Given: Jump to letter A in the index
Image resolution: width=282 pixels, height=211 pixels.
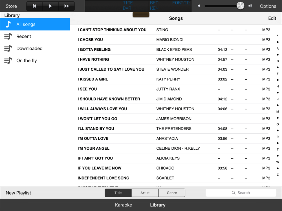Looking at the screenshot, I should click(x=278, y=48).
